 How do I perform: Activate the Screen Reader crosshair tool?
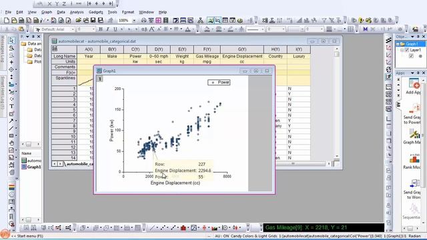coord(11,62)
